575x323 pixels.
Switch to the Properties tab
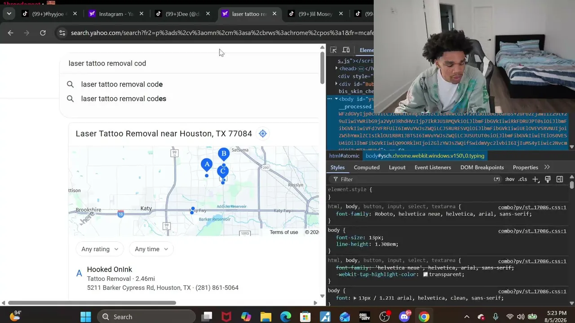(x=525, y=167)
